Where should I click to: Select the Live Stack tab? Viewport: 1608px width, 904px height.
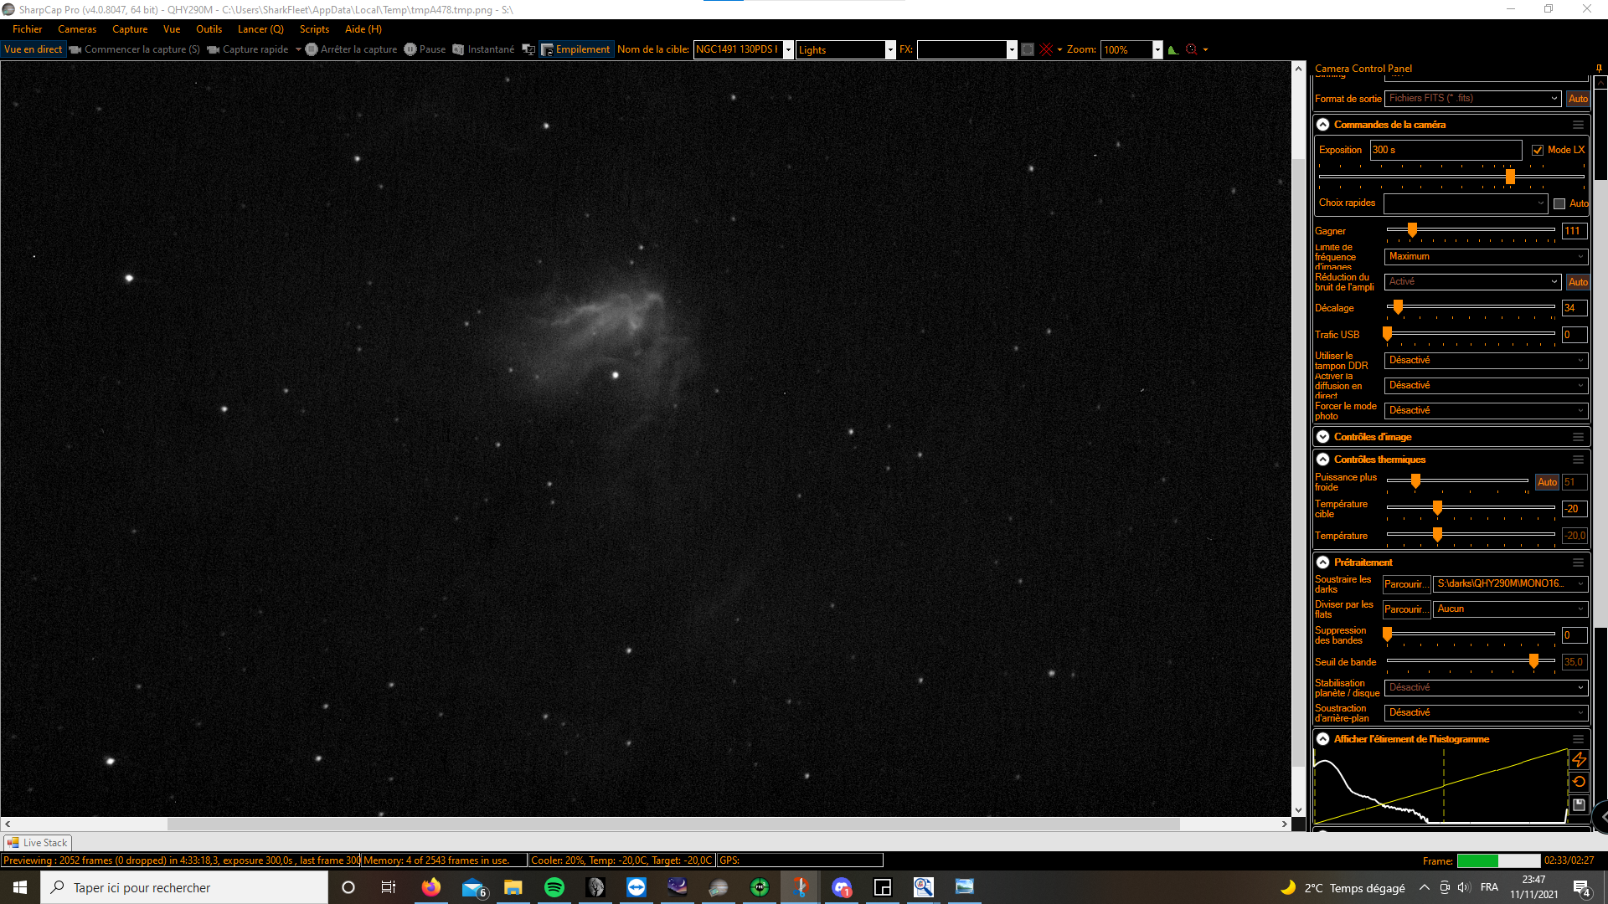click(x=38, y=843)
